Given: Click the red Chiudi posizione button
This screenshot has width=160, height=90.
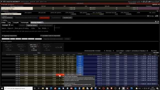Looking at the screenshot, I should coord(44,18).
